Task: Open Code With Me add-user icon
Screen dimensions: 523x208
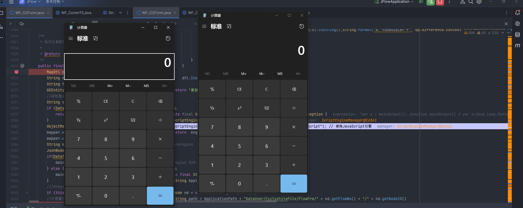Action: coord(463,2)
